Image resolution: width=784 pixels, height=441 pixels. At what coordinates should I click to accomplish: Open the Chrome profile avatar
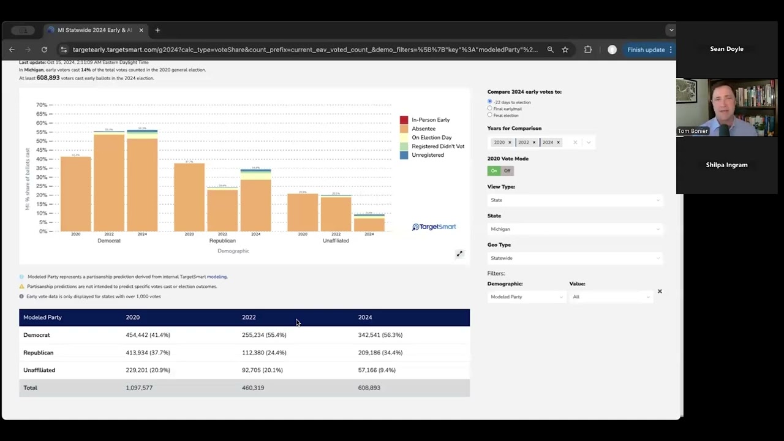point(612,50)
